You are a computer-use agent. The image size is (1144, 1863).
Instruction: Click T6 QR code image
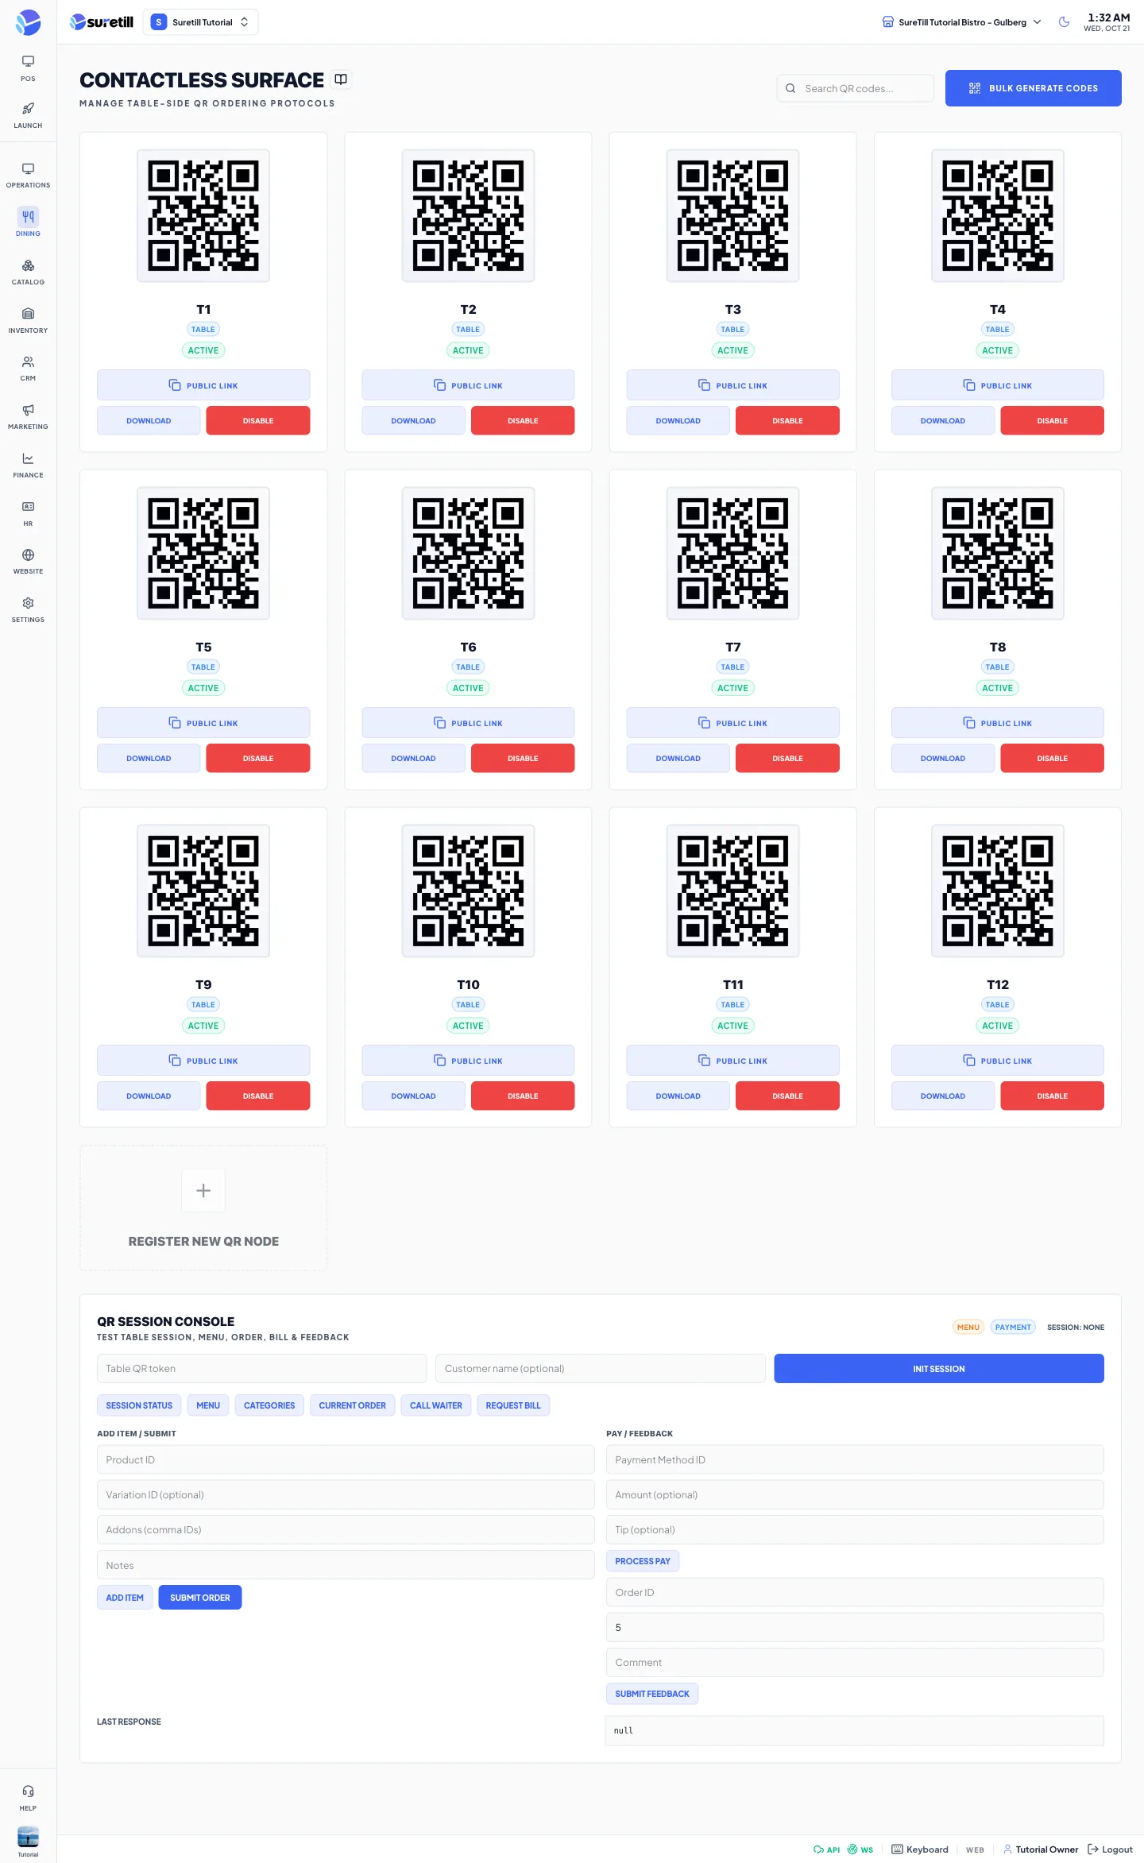coord(468,554)
